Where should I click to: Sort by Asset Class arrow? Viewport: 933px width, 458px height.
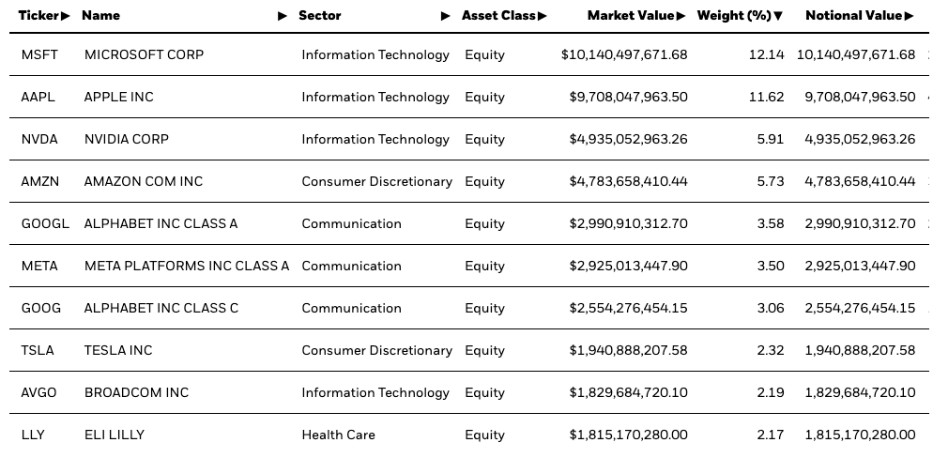[x=542, y=16]
